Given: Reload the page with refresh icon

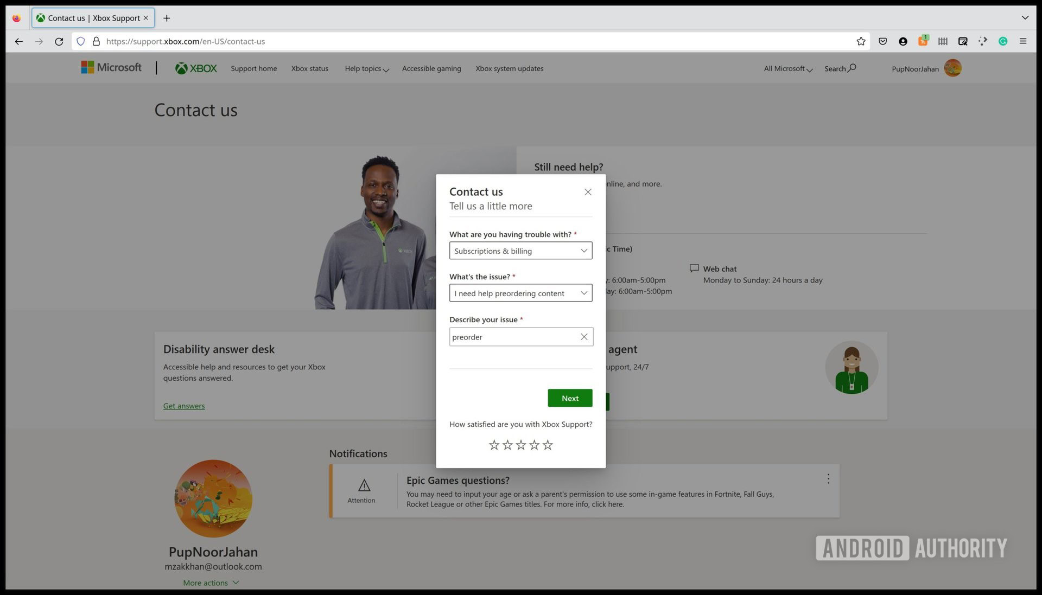Looking at the screenshot, I should coord(59,41).
